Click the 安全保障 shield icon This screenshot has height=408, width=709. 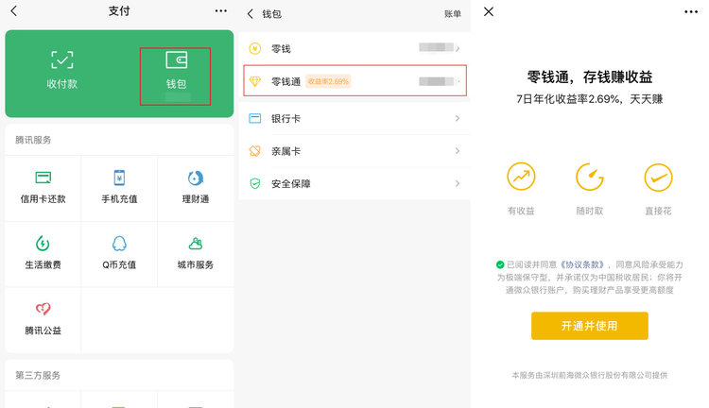click(255, 183)
